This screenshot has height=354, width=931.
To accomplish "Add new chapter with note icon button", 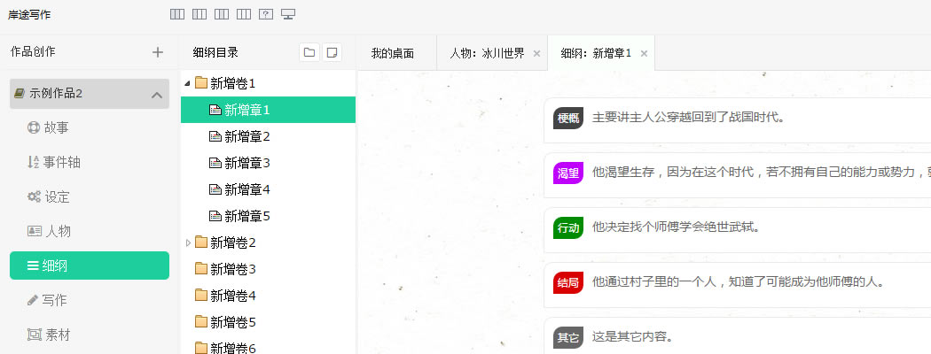I will pos(332,52).
